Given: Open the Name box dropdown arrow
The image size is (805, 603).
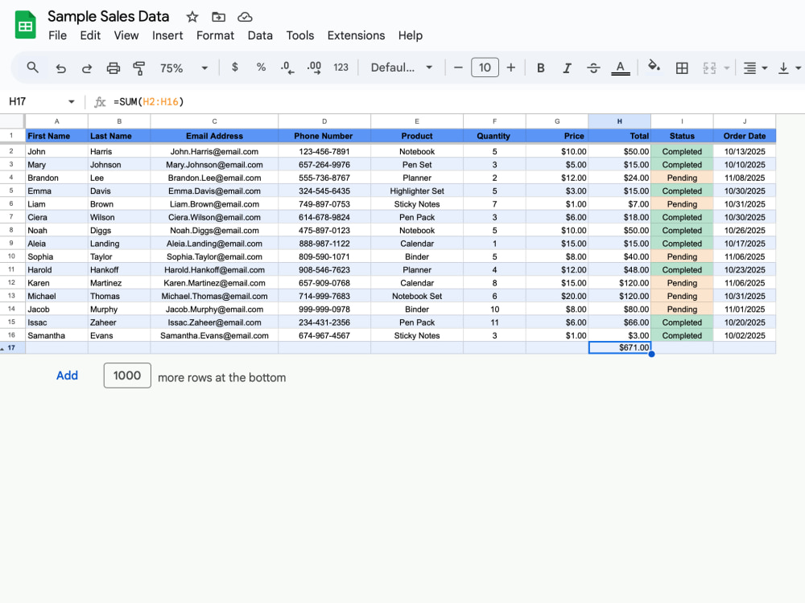Looking at the screenshot, I should coord(72,101).
